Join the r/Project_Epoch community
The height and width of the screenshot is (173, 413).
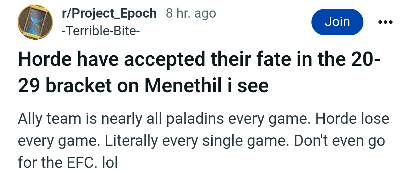pos(337,22)
